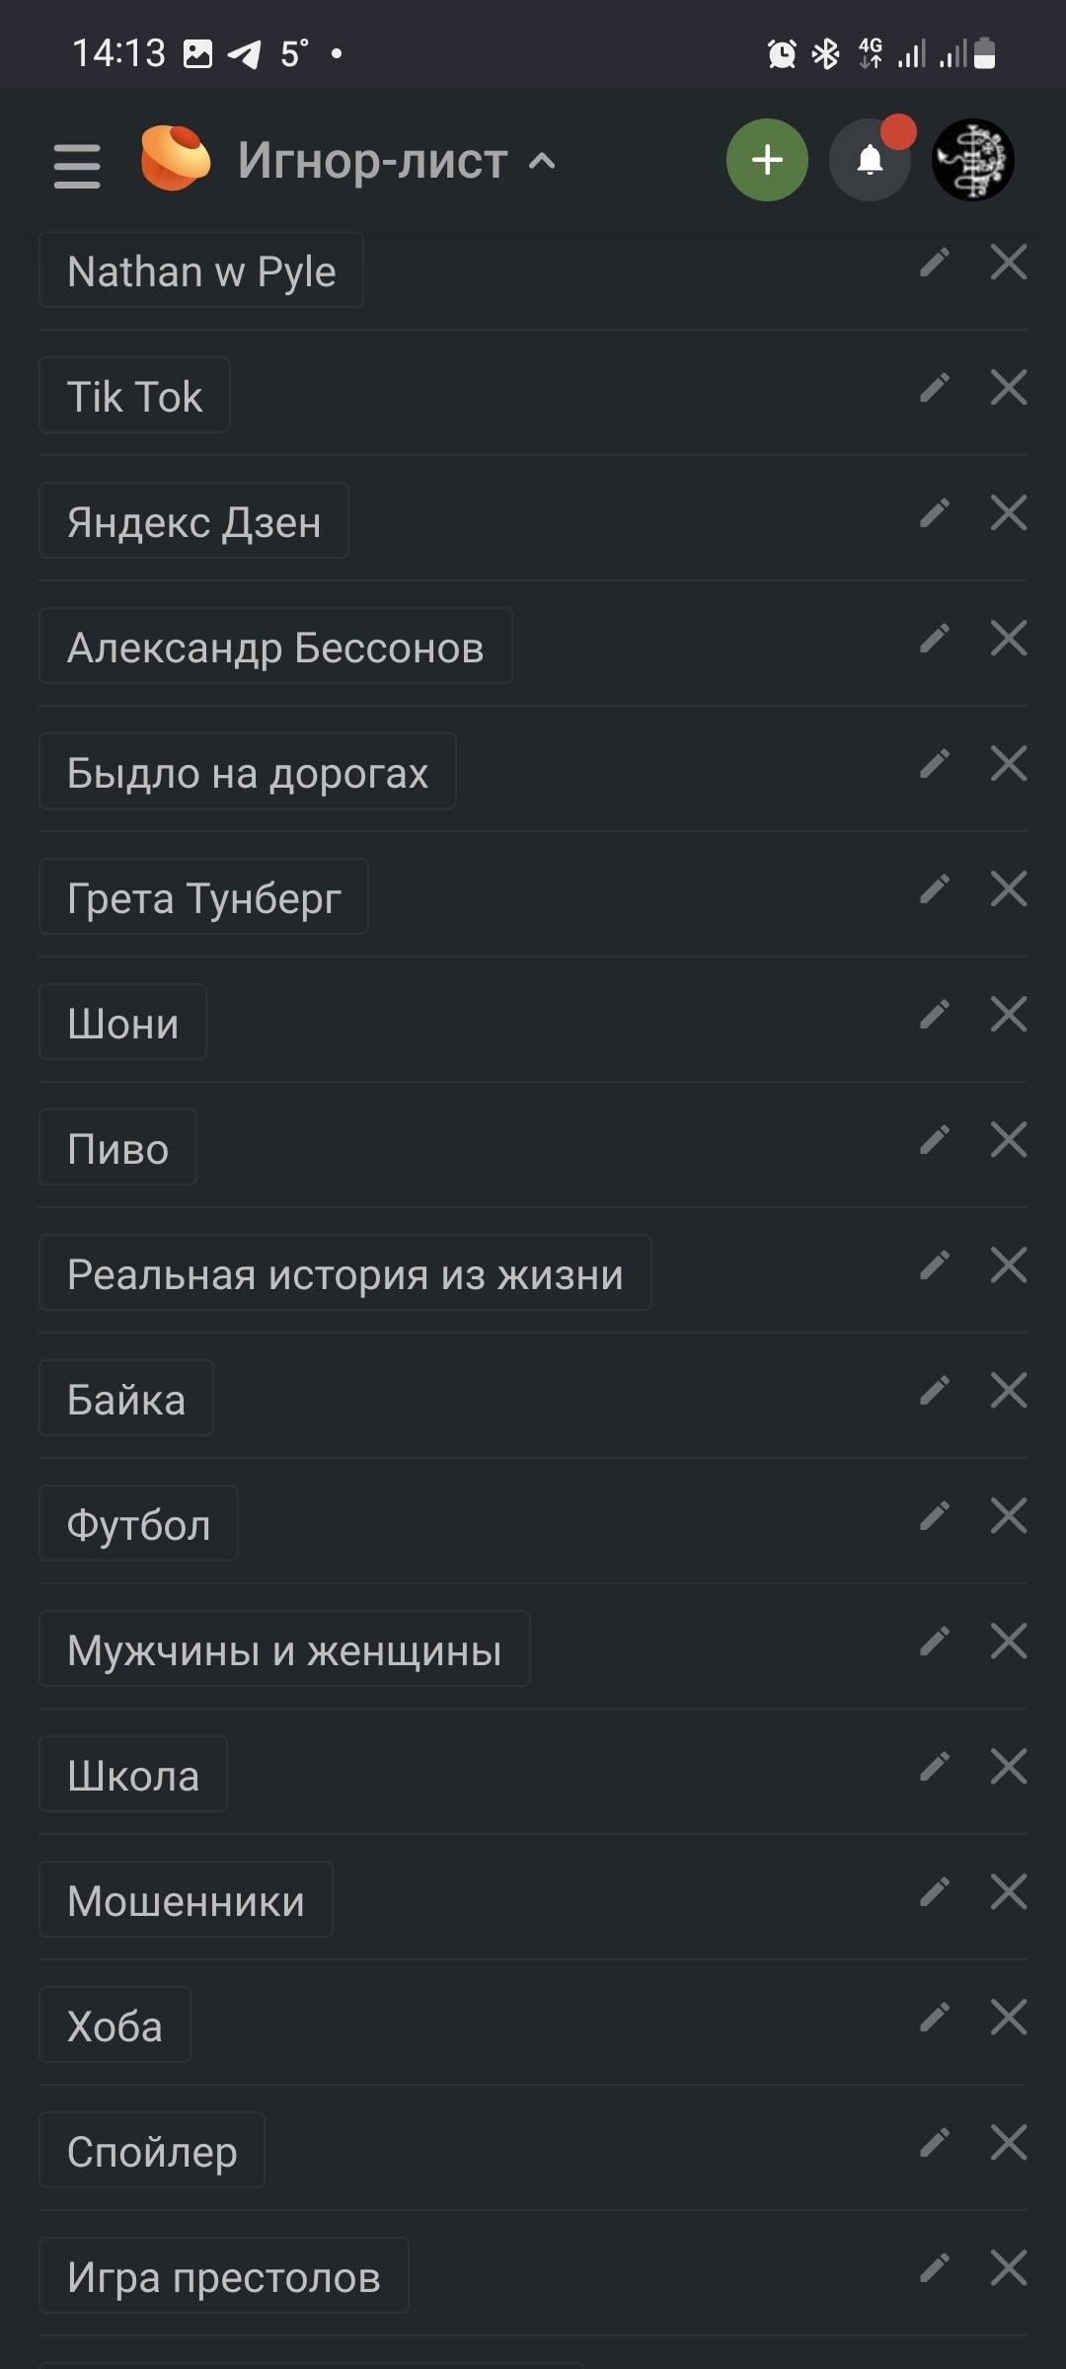Open notifications bell
1066x2369 pixels.
(870, 160)
